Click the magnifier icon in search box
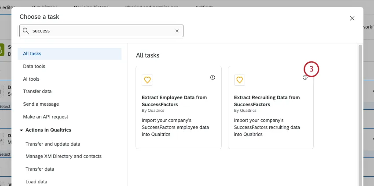Viewport: 374px width, 186px height. [x=26, y=31]
